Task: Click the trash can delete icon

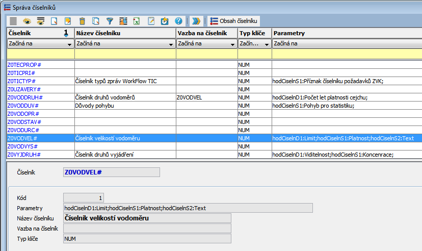Action: click(82, 21)
